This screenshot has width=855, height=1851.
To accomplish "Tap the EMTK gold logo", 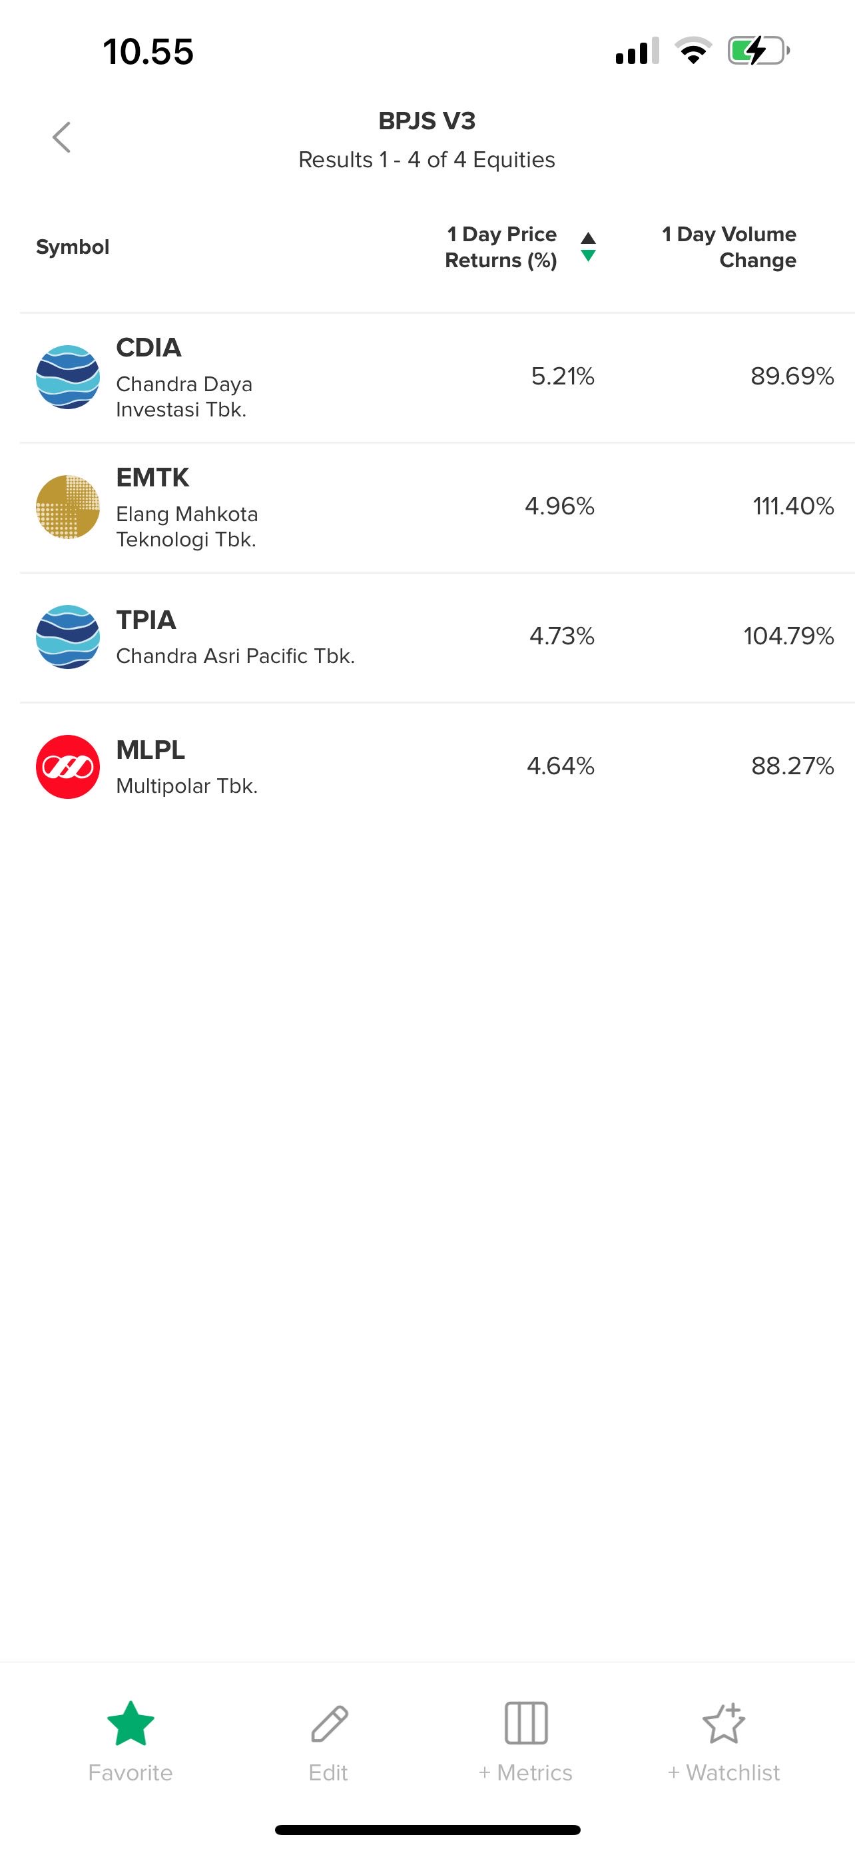I will (x=67, y=506).
